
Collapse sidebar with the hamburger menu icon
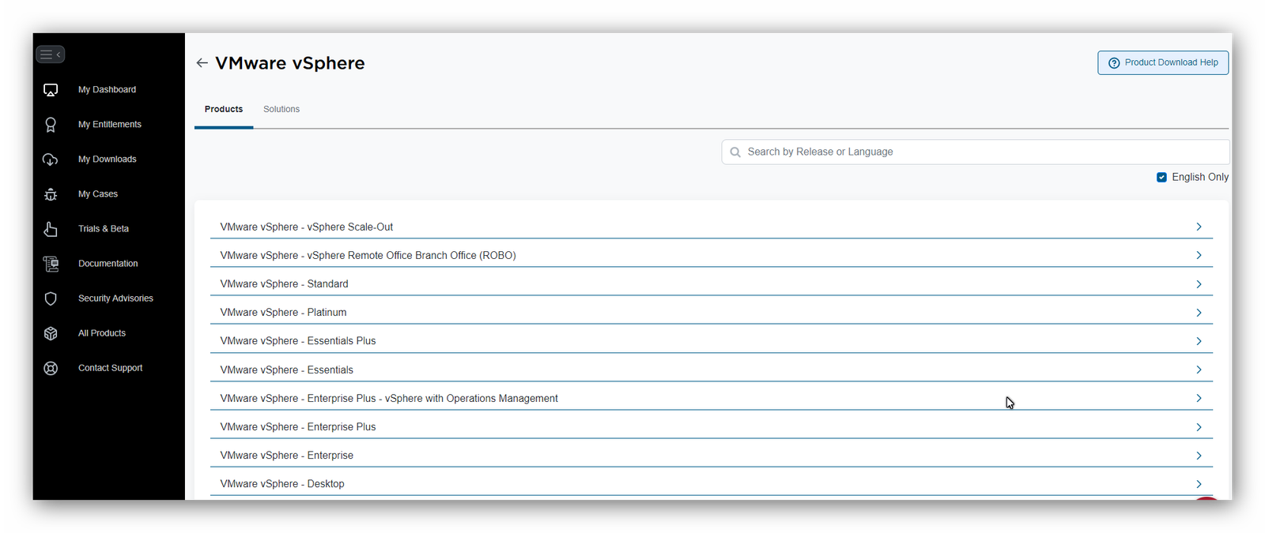(x=50, y=54)
